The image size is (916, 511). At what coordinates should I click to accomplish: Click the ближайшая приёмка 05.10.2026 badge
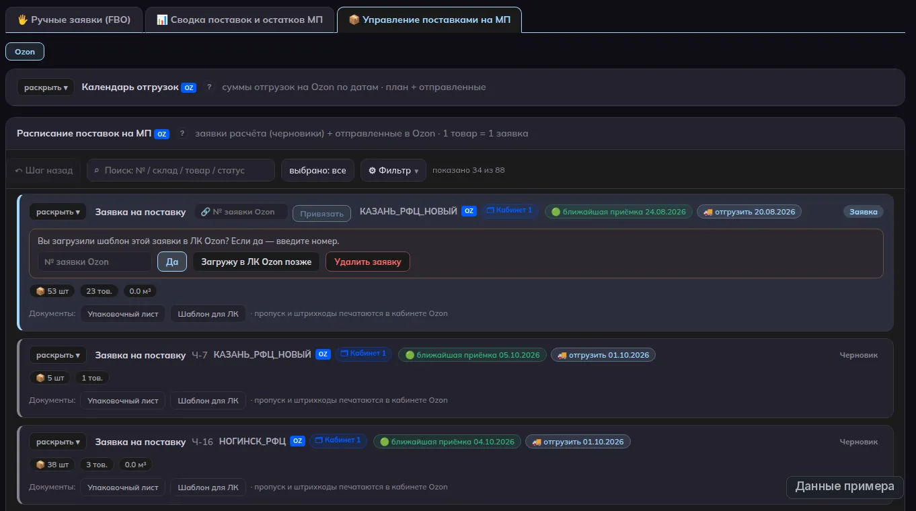pyautogui.click(x=473, y=355)
